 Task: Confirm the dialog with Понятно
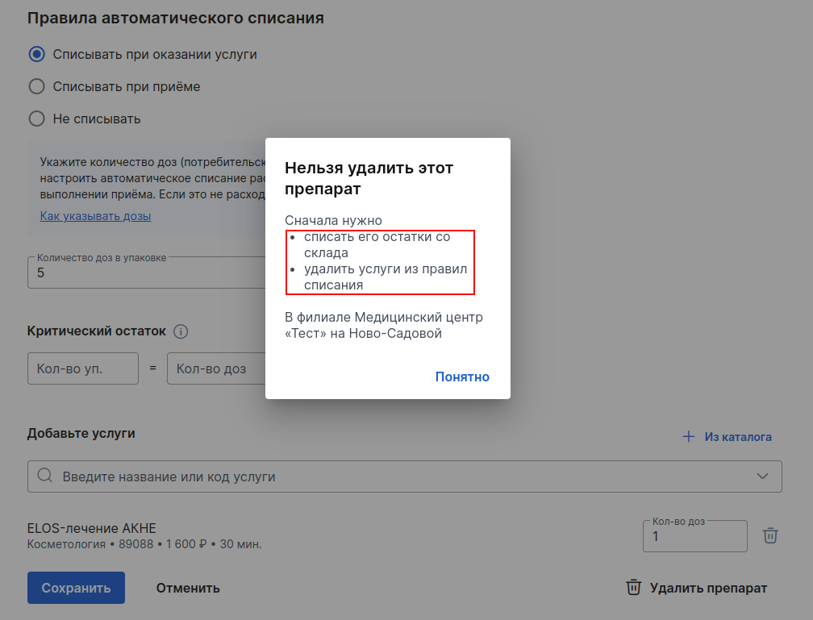click(x=462, y=377)
